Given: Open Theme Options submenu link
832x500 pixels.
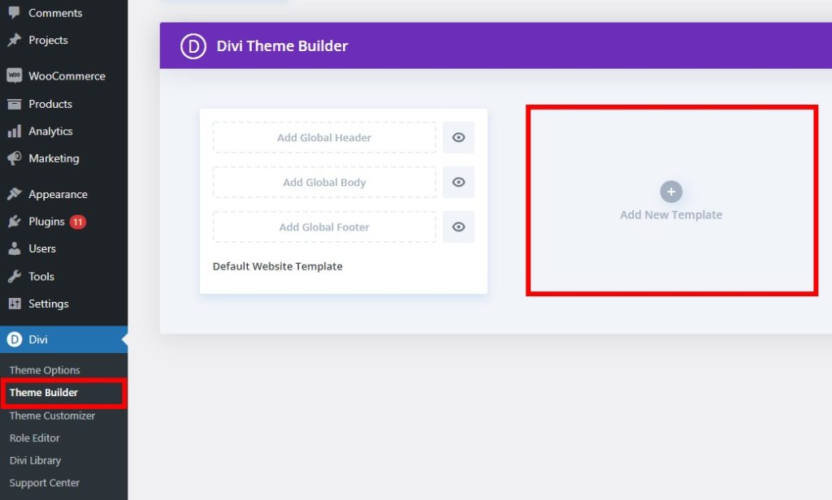Looking at the screenshot, I should point(45,370).
